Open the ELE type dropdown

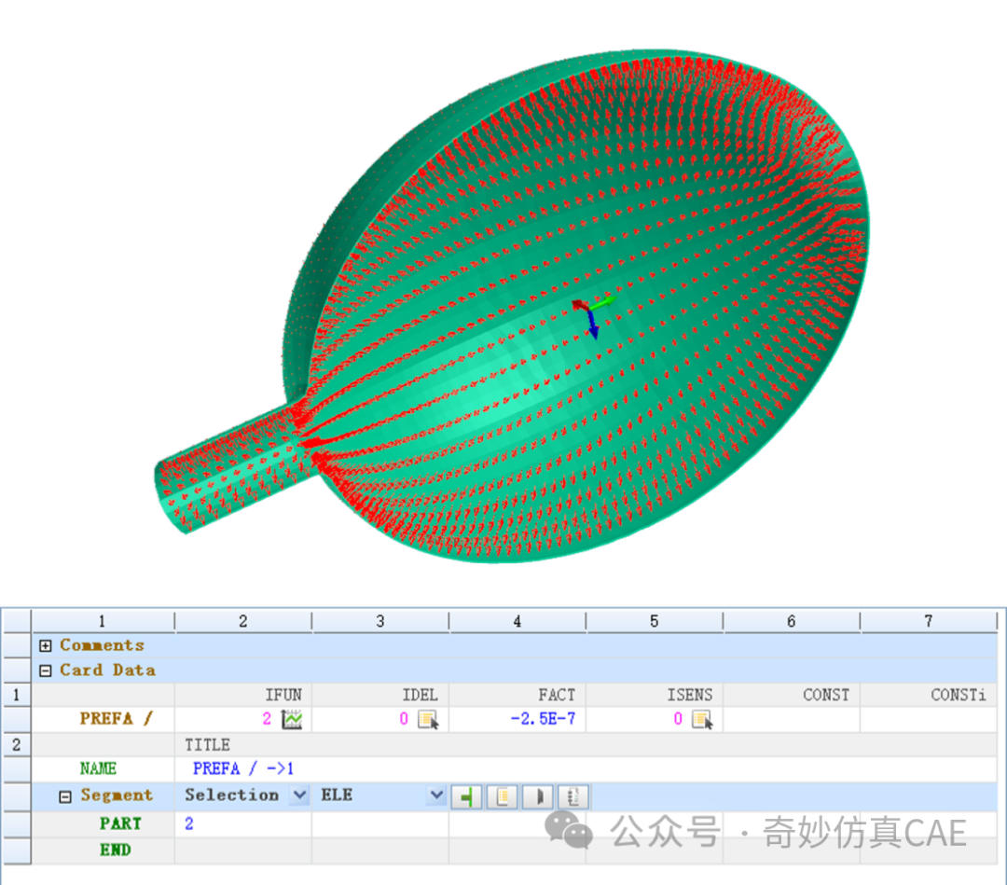pyautogui.click(x=436, y=795)
